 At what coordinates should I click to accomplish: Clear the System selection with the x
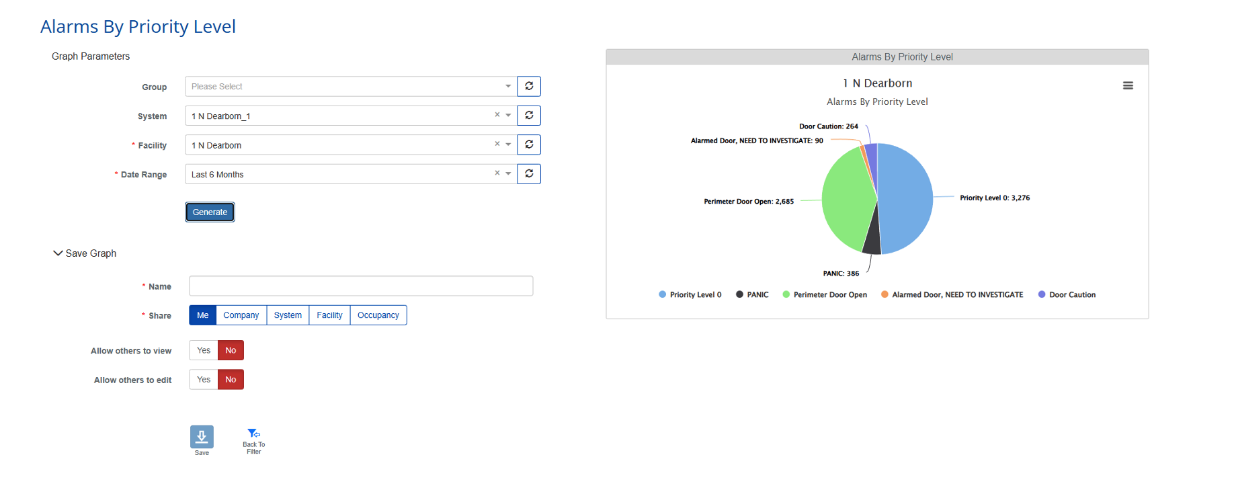[x=497, y=115]
